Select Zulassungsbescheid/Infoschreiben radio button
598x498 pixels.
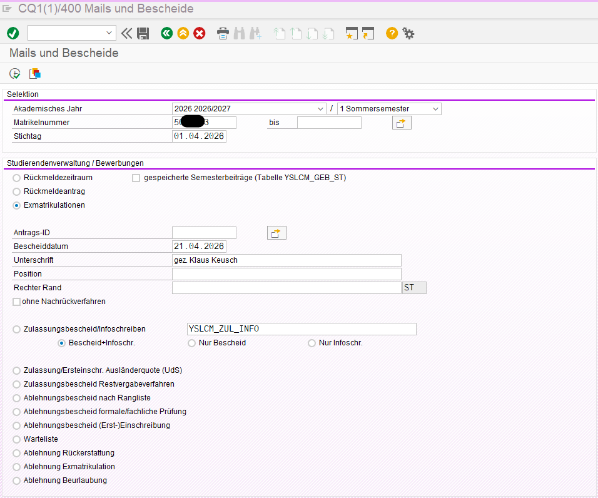16,329
